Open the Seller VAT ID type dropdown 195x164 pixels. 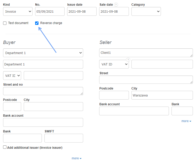point(114,64)
